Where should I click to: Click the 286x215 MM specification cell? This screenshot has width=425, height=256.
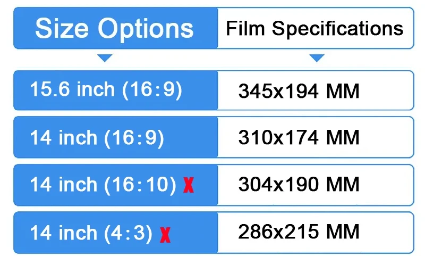click(x=316, y=233)
